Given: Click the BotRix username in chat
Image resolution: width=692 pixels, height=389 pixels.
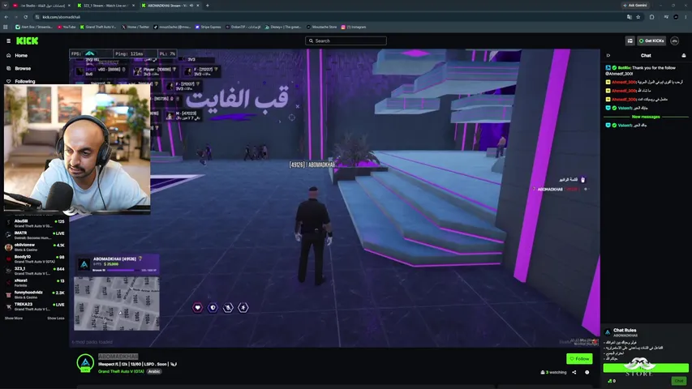Looking at the screenshot, I should click(624, 68).
